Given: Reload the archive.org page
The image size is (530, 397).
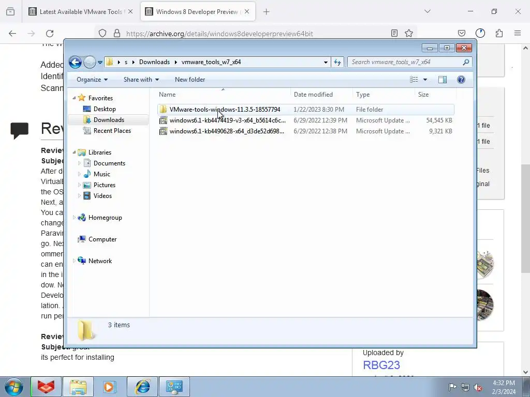Looking at the screenshot, I should pos(50,33).
